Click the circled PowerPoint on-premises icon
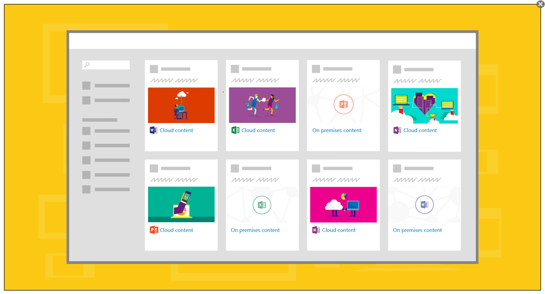Image resolution: width=545 pixels, height=294 pixels. [x=343, y=104]
